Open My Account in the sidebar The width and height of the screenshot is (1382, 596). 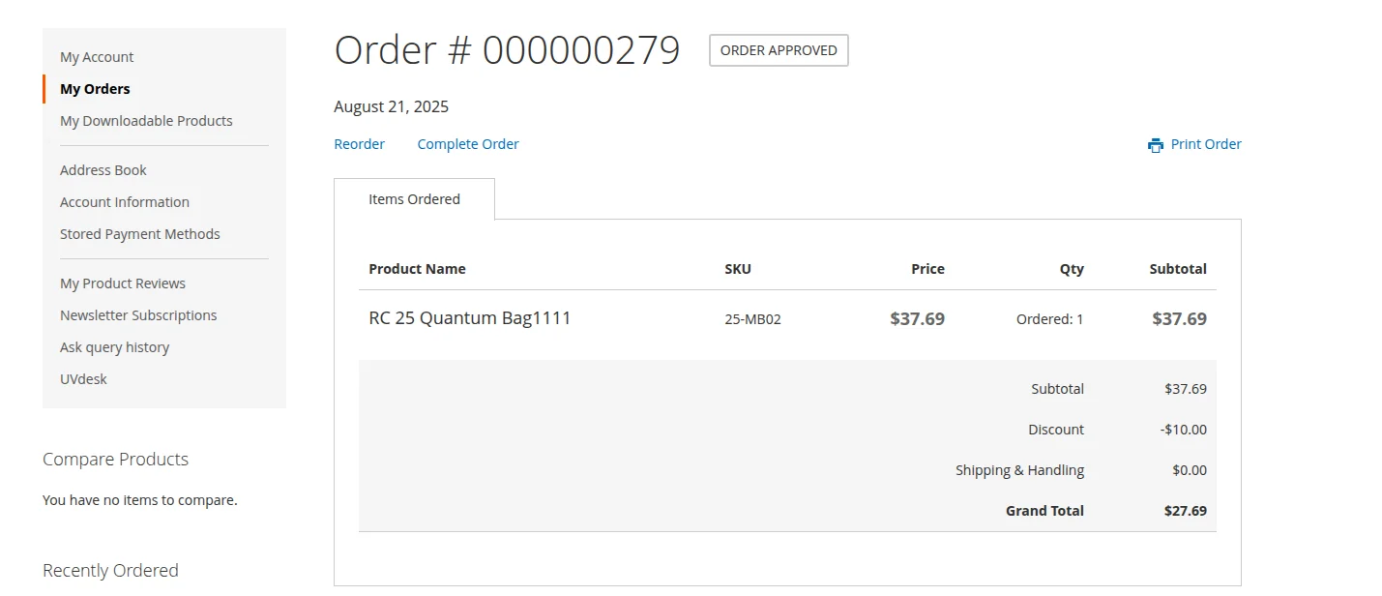pos(97,57)
